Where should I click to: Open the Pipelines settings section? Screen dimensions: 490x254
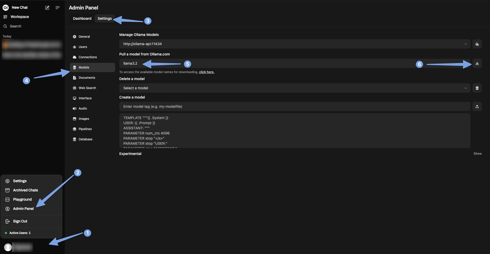85,129
